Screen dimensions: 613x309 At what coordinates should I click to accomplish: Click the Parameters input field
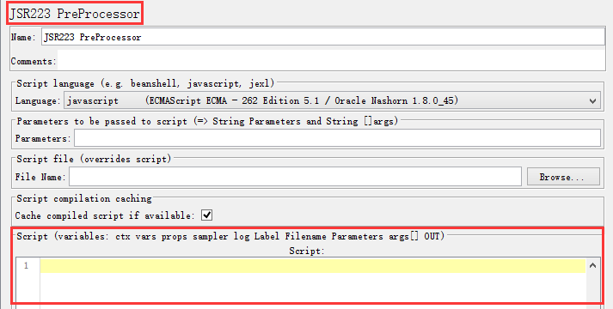tap(337, 138)
